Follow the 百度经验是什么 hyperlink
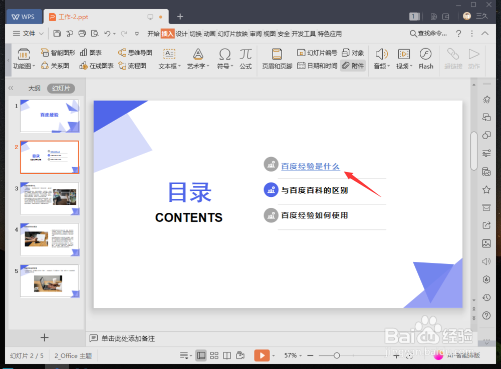This screenshot has height=369, width=501. [310, 166]
